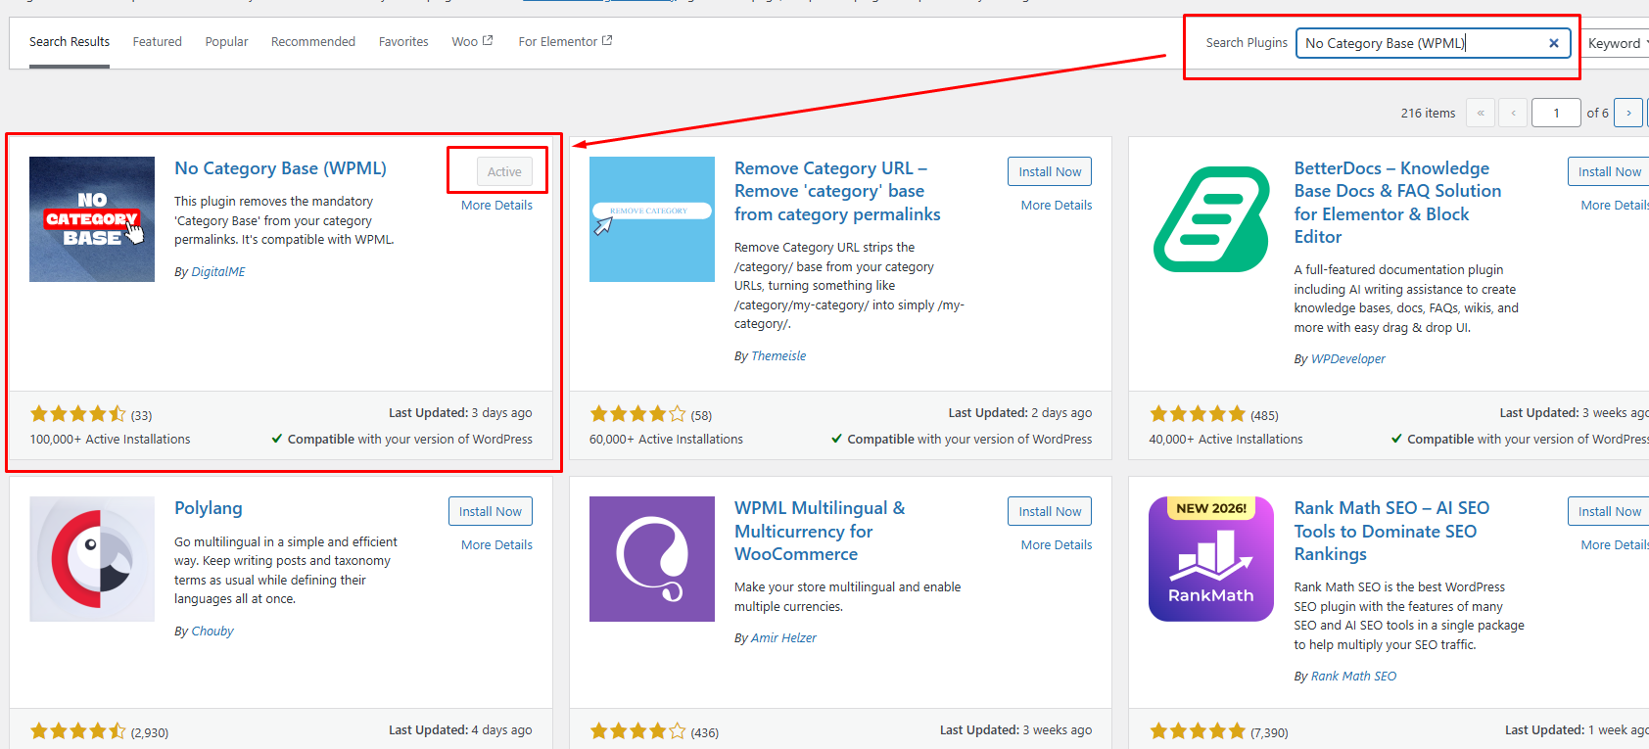Switch to the Popular tab

point(226,42)
